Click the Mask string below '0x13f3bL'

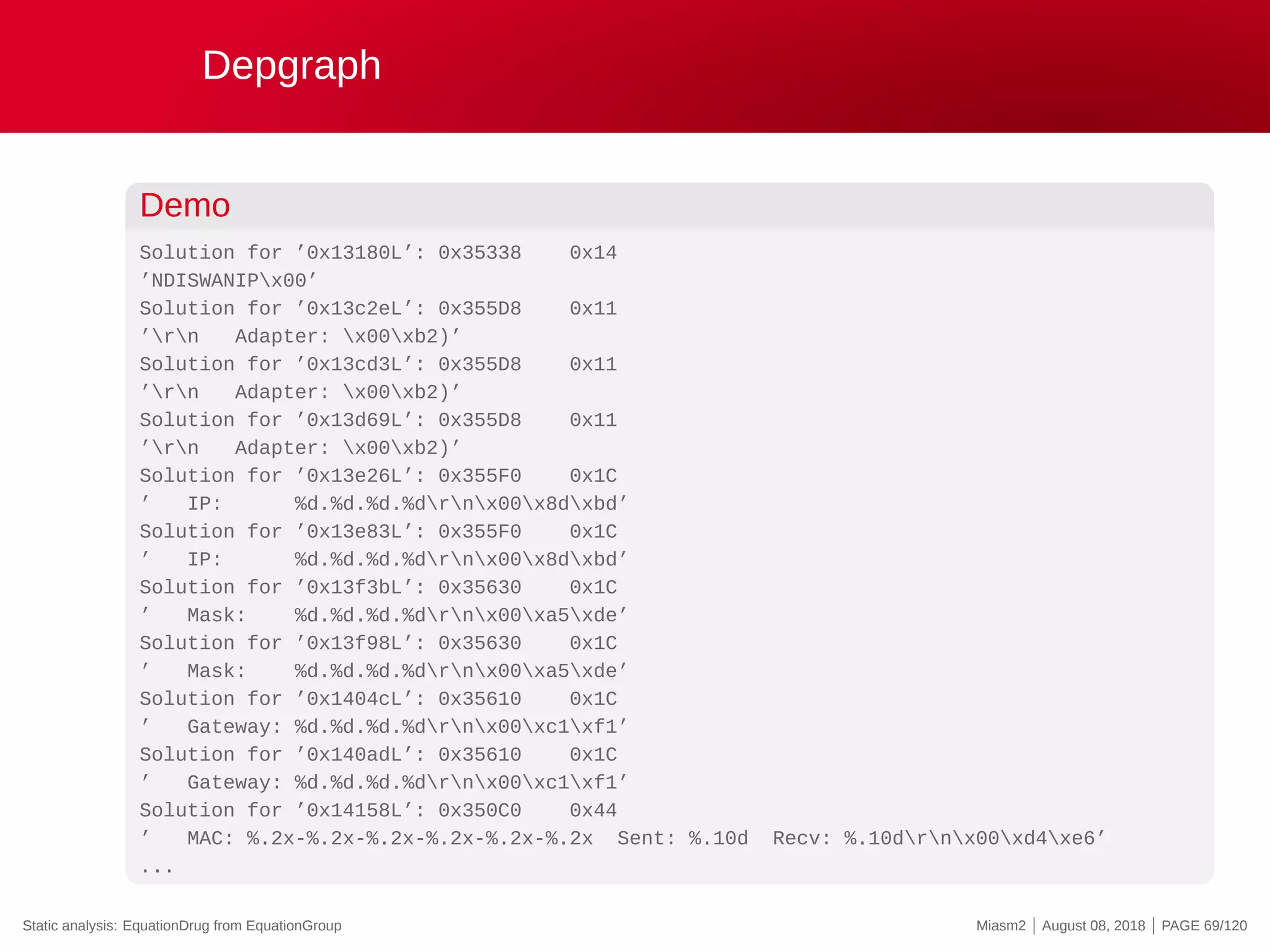tap(384, 615)
